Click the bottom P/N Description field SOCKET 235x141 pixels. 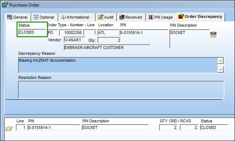(115, 127)
